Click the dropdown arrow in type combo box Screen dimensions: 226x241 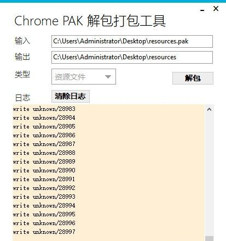pos(108,77)
